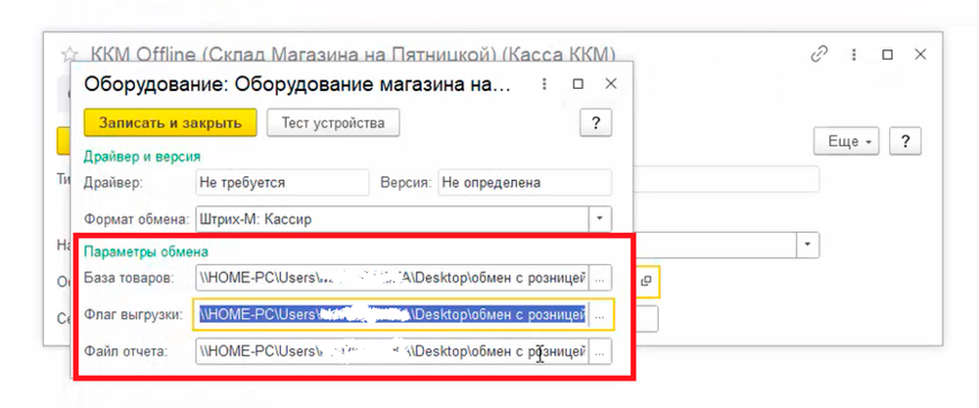Run Тест устройства
This screenshot has height=408, width=979.
pyautogui.click(x=333, y=122)
